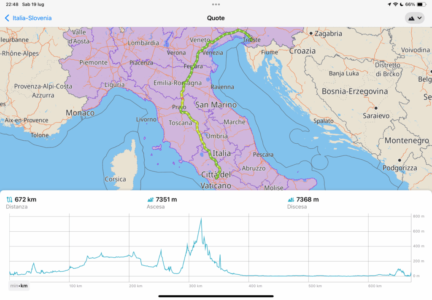The width and height of the screenshot is (432, 300).
Task: Tap the Ascesa label
Action: click(156, 207)
